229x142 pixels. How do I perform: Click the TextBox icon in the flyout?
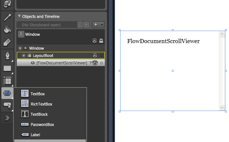tap(25, 93)
